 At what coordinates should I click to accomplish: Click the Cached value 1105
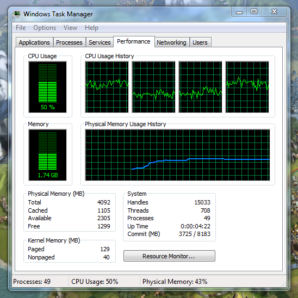(x=104, y=210)
